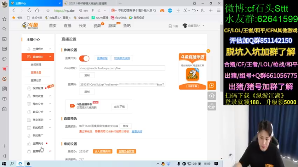The width and height of the screenshot is (298, 167).
Task: Select 直播设置 in the sidebar
Action: tap(36, 72)
